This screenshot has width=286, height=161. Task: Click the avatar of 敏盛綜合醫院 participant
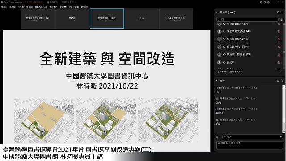219,55
